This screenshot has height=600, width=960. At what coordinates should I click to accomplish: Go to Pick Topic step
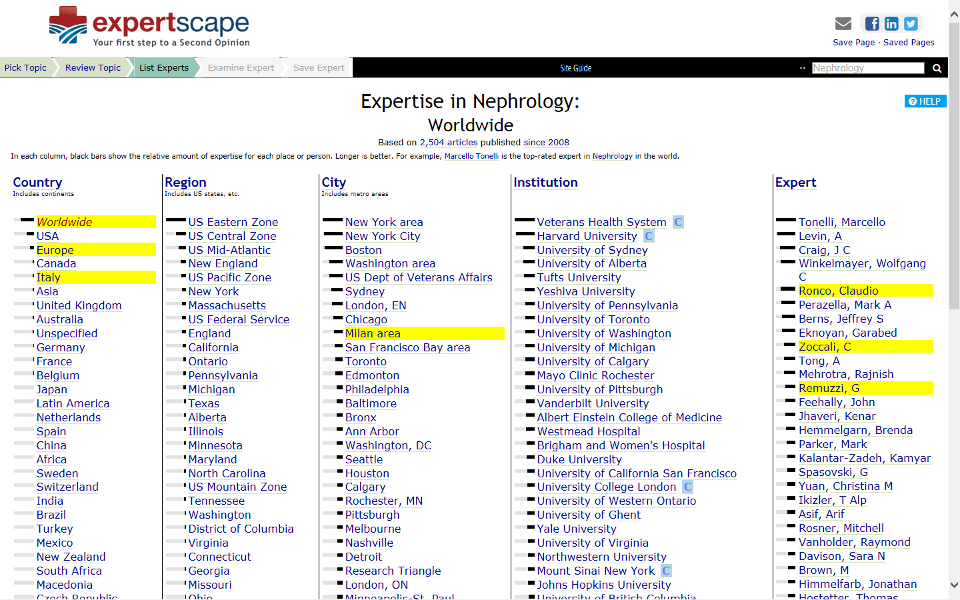[25, 67]
